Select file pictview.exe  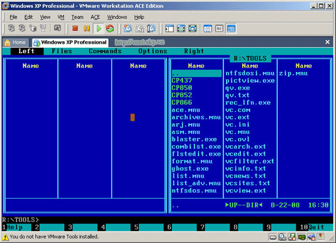click(x=250, y=81)
